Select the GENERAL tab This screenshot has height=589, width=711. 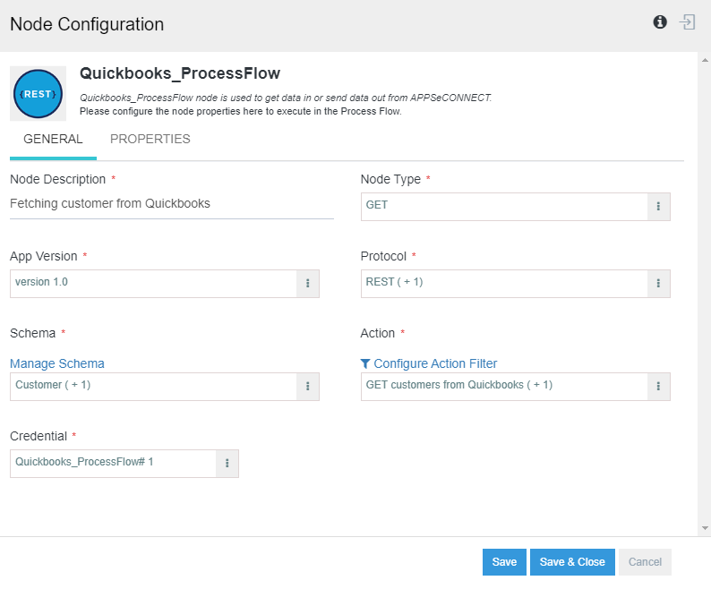pyautogui.click(x=53, y=140)
